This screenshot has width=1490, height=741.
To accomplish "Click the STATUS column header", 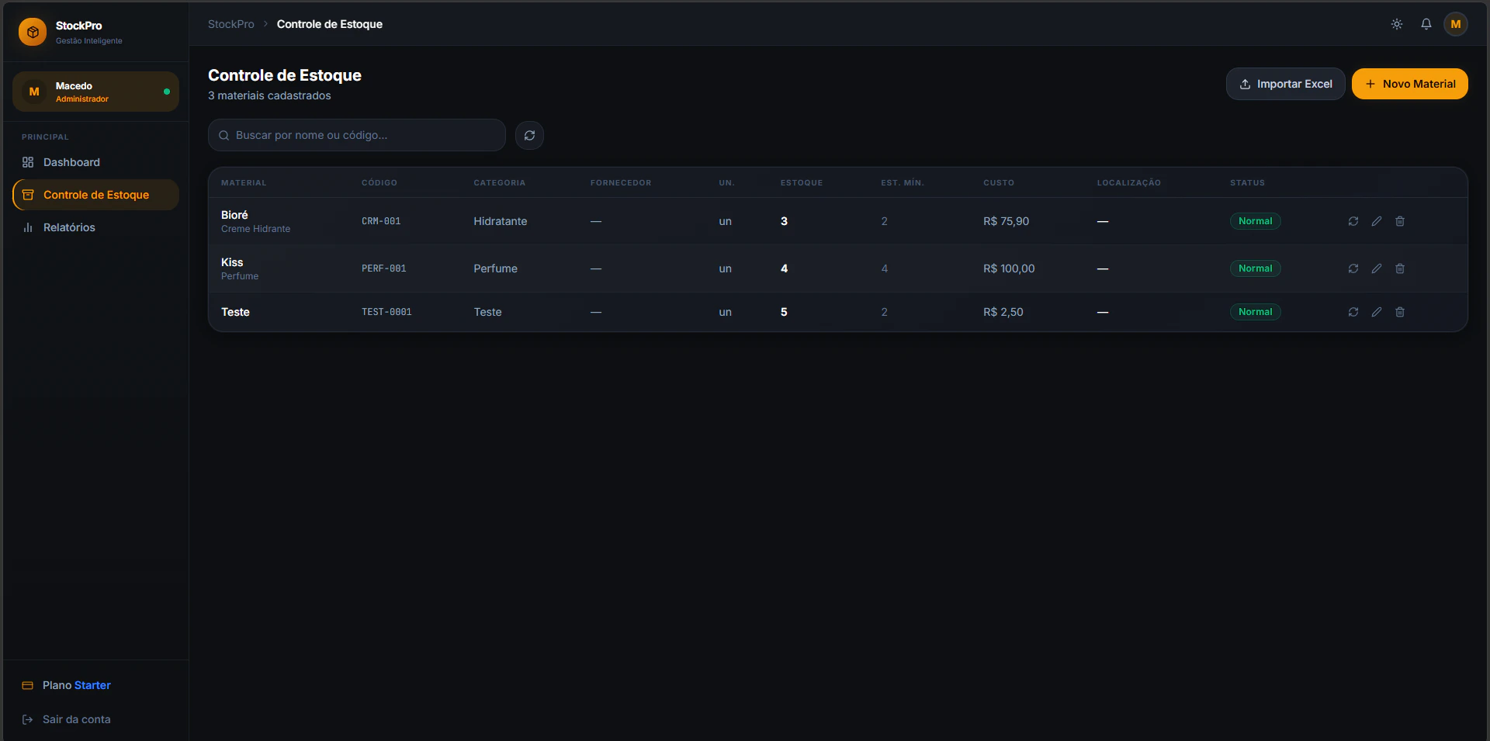I will [1247, 183].
